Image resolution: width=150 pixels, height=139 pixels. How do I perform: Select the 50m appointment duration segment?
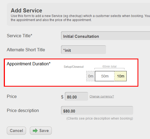(105, 76)
